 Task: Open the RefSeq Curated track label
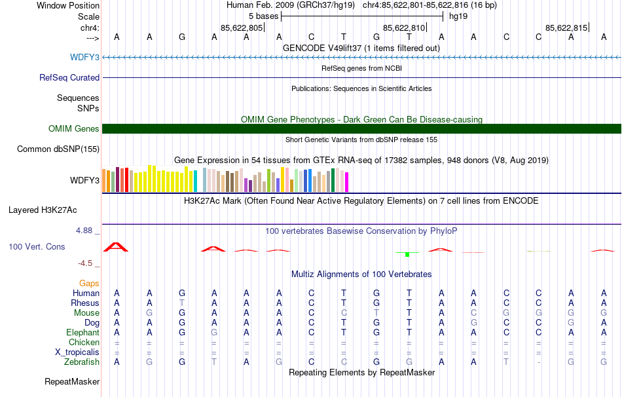69,77
